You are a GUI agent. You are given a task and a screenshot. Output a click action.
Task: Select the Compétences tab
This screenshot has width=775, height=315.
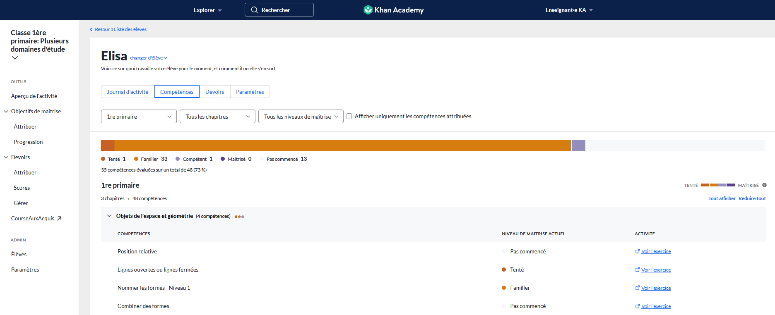pyautogui.click(x=177, y=92)
